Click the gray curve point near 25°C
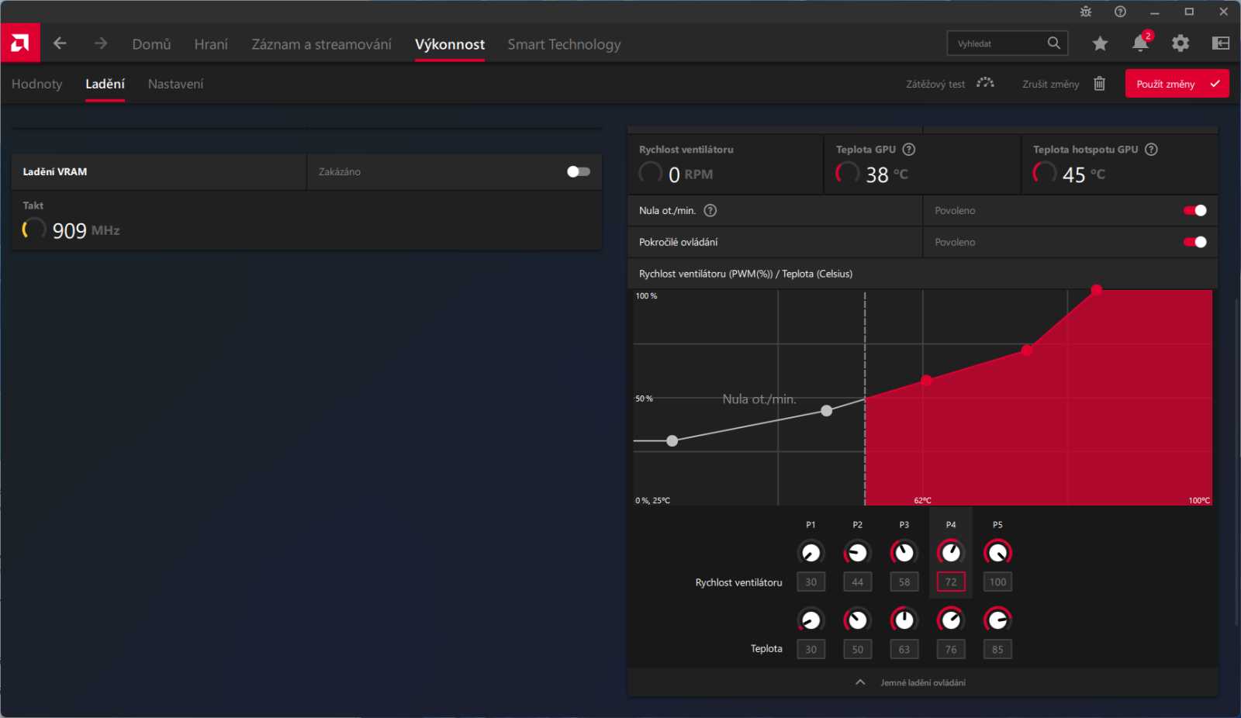1241x718 pixels. click(x=672, y=441)
